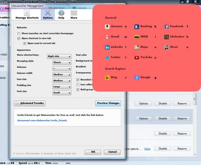This screenshot has height=165, width=201.
Task: Open the LinkedIn shortcut icon
Action: pos(107,47)
